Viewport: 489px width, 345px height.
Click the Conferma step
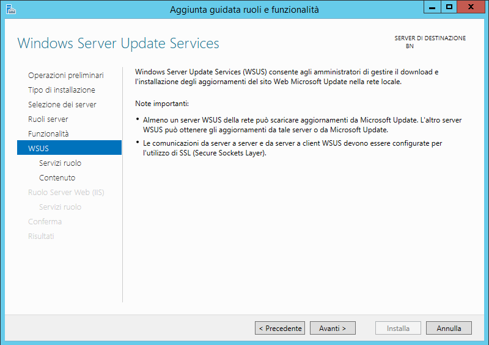pyautogui.click(x=45, y=221)
